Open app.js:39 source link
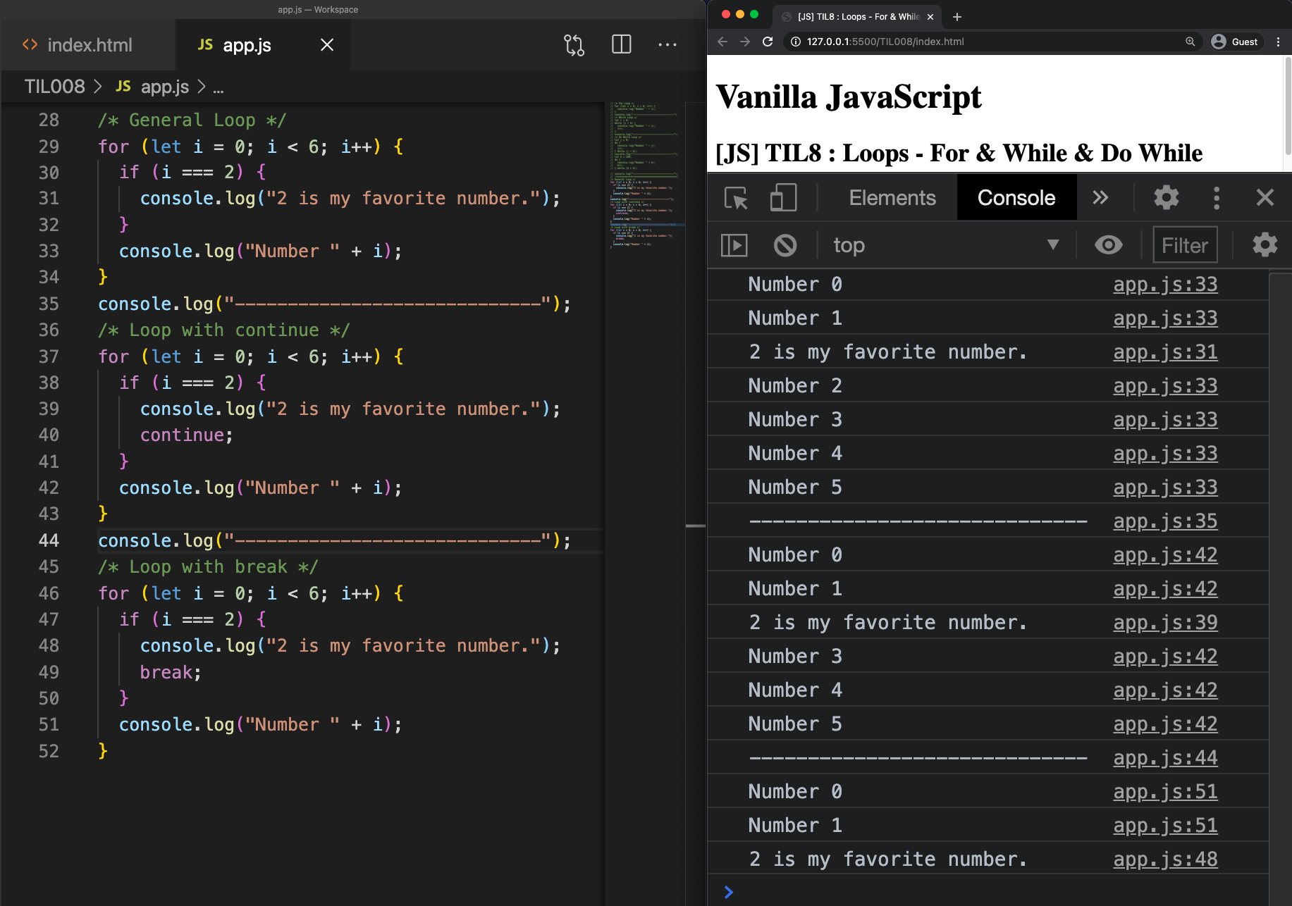This screenshot has width=1292, height=906. tap(1165, 623)
